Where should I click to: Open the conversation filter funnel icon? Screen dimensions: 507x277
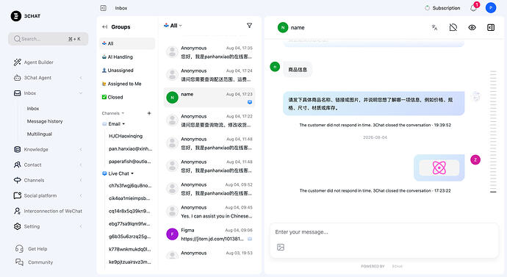249,25
